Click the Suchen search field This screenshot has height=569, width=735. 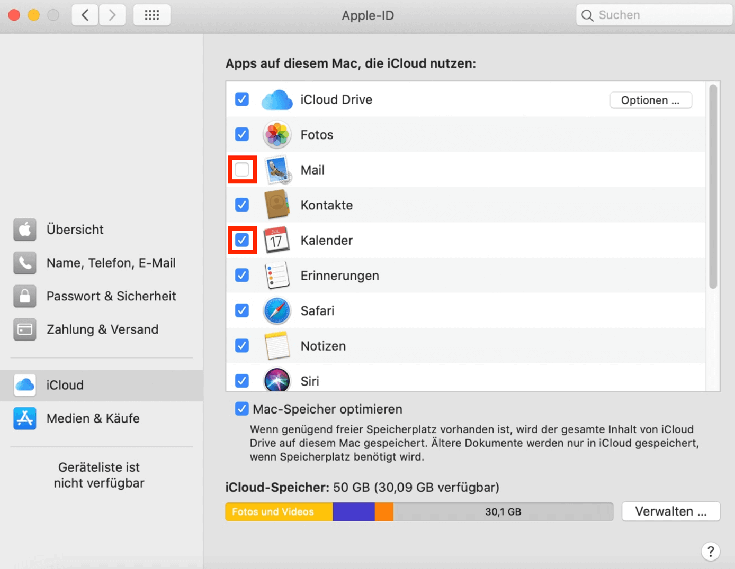[x=655, y=15]
